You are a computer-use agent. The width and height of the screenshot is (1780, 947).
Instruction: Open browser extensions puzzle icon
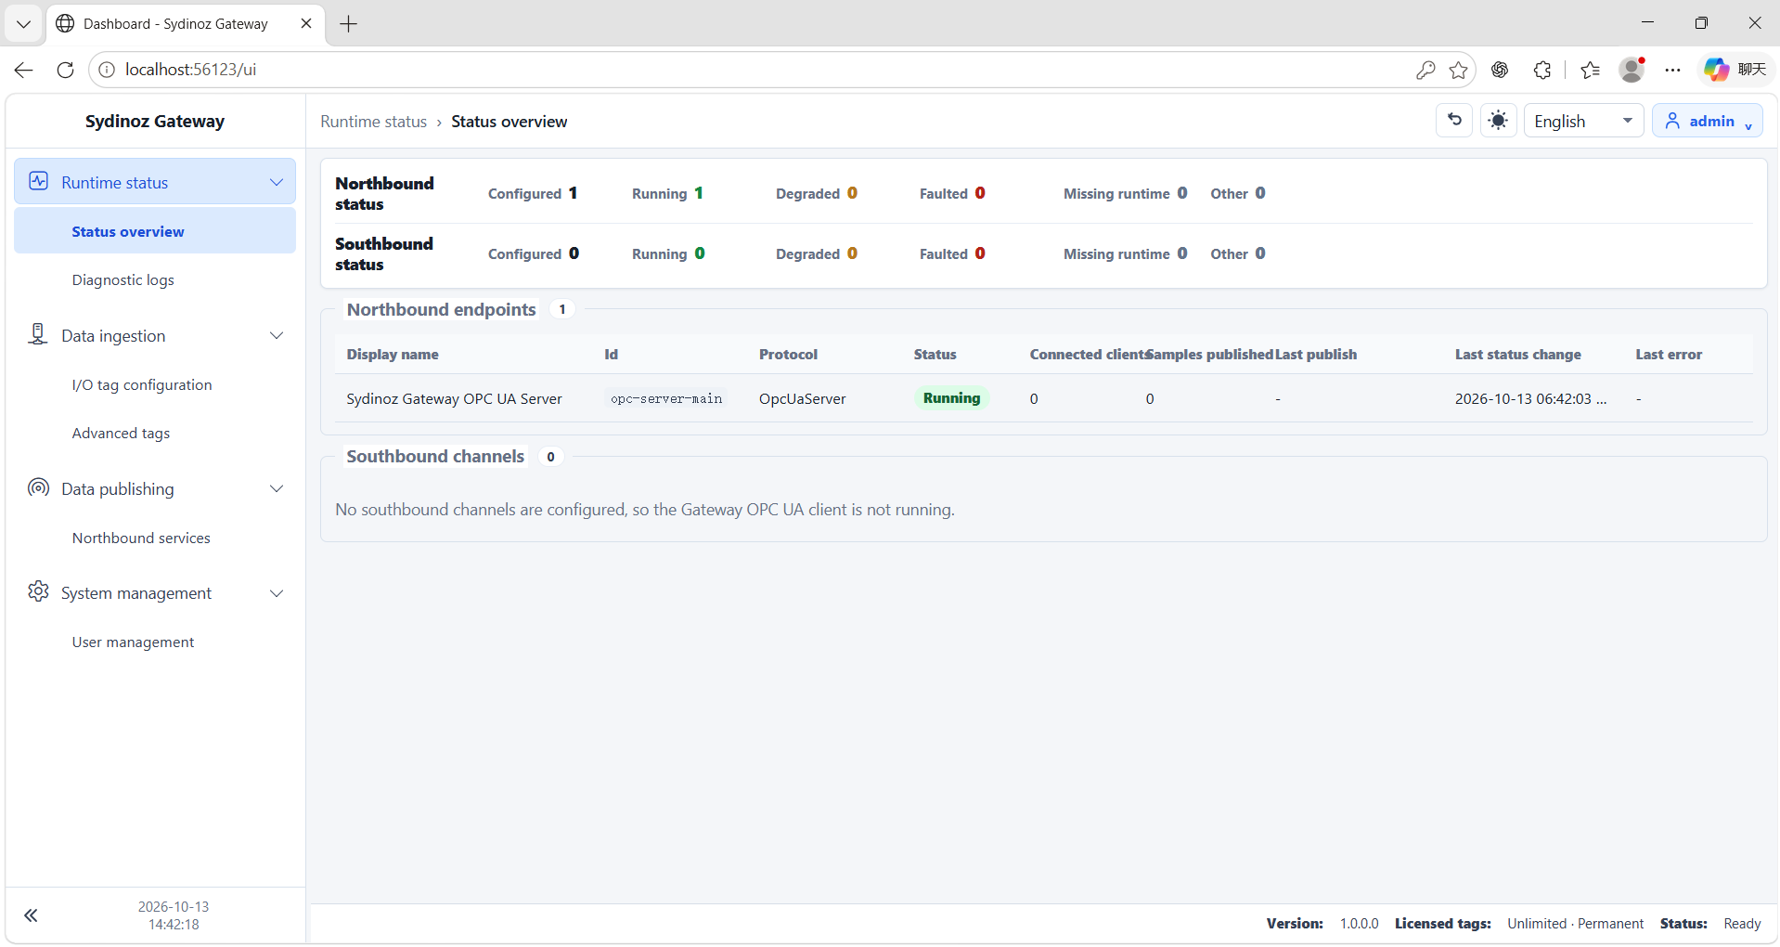point(1542,70)
